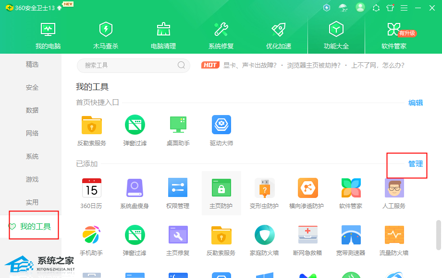This screenshot has height=278, width=442.
Task: Click 编辑 link for homepage shortcuts
Action: pyautogui.click(x=416, y=103)
